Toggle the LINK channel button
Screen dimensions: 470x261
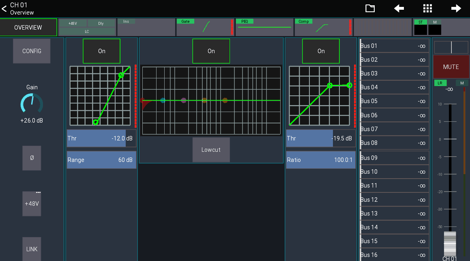(x=32, y=249)
